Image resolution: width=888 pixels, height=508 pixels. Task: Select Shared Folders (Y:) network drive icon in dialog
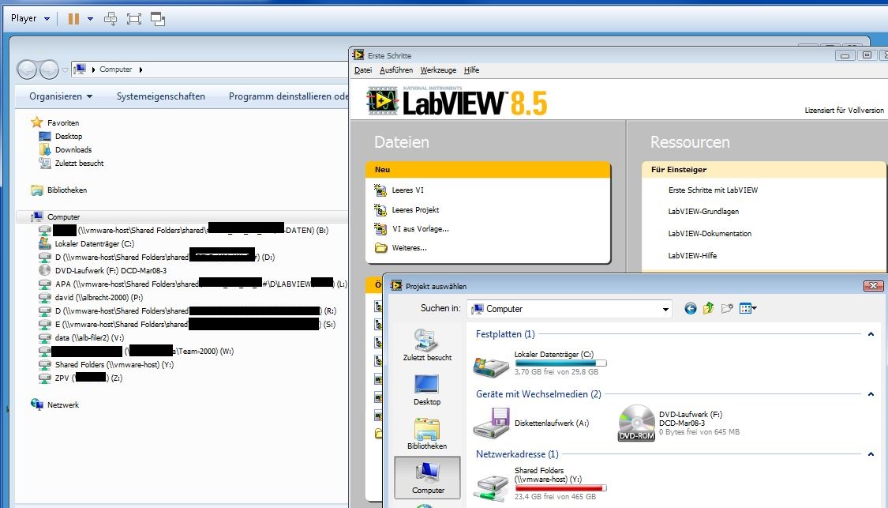tap(491, 487)
